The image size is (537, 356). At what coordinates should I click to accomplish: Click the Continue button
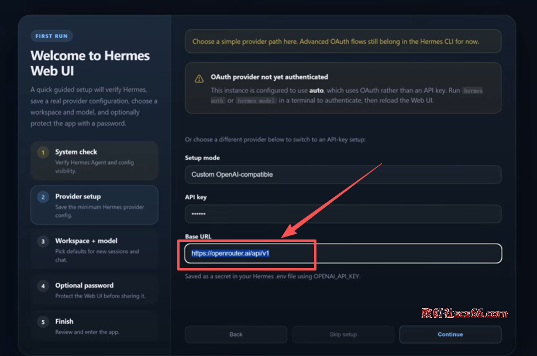[450, 334]
